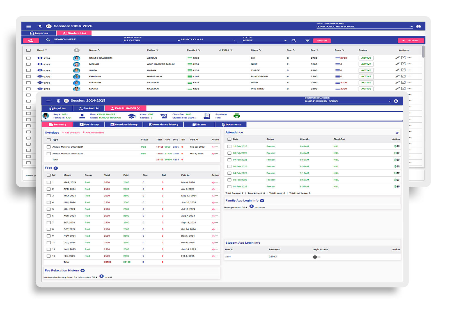Click the plus icon beside Fees heading
This screenshot has height=311, width=449.
tap(56, 168)
